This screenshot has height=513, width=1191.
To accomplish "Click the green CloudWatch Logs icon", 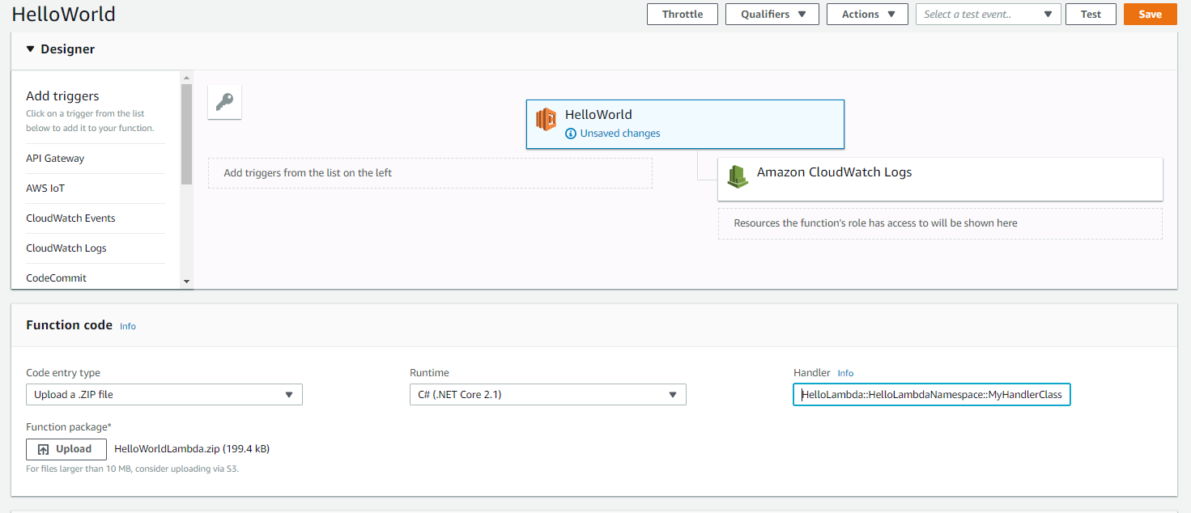I will pos(737,176).
